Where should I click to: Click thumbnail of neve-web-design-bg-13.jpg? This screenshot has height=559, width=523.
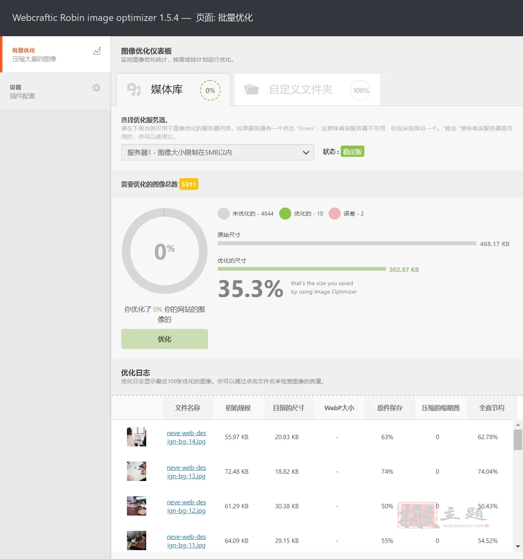[137, 471]
